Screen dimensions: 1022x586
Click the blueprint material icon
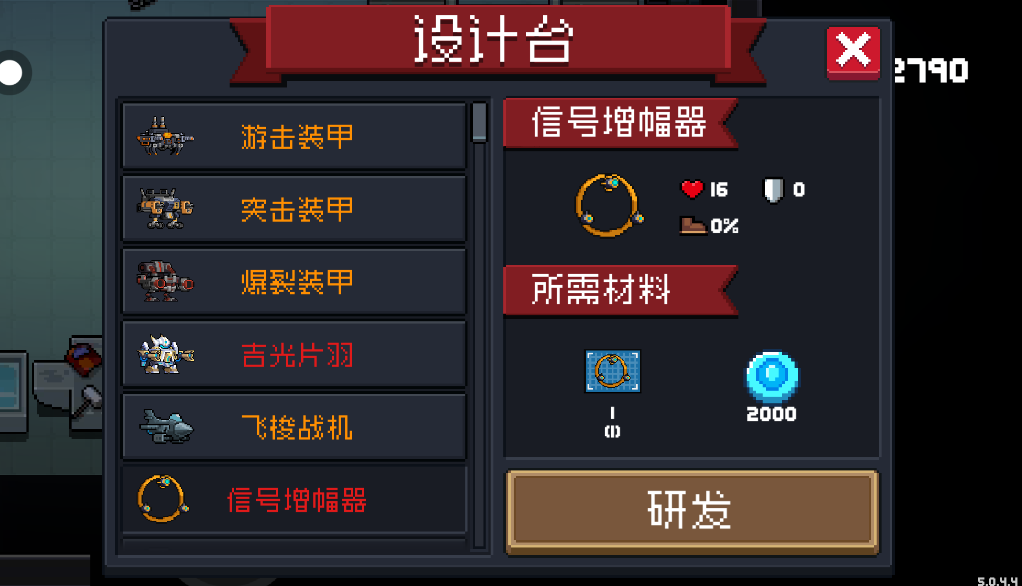(x=612, y=371)
